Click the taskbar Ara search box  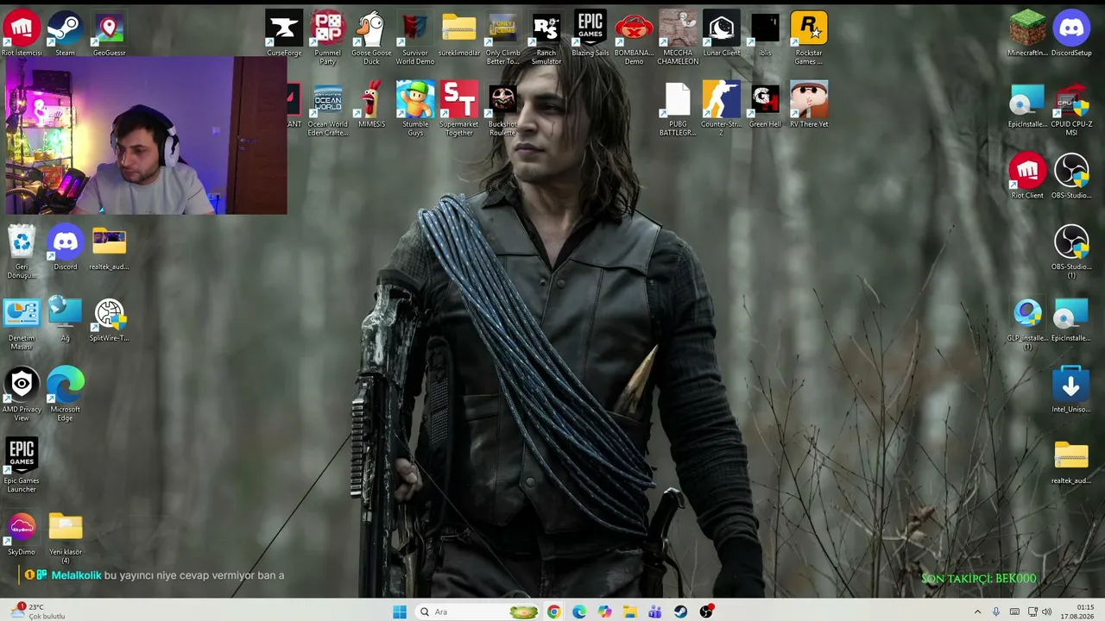click(x=477, y=612)
